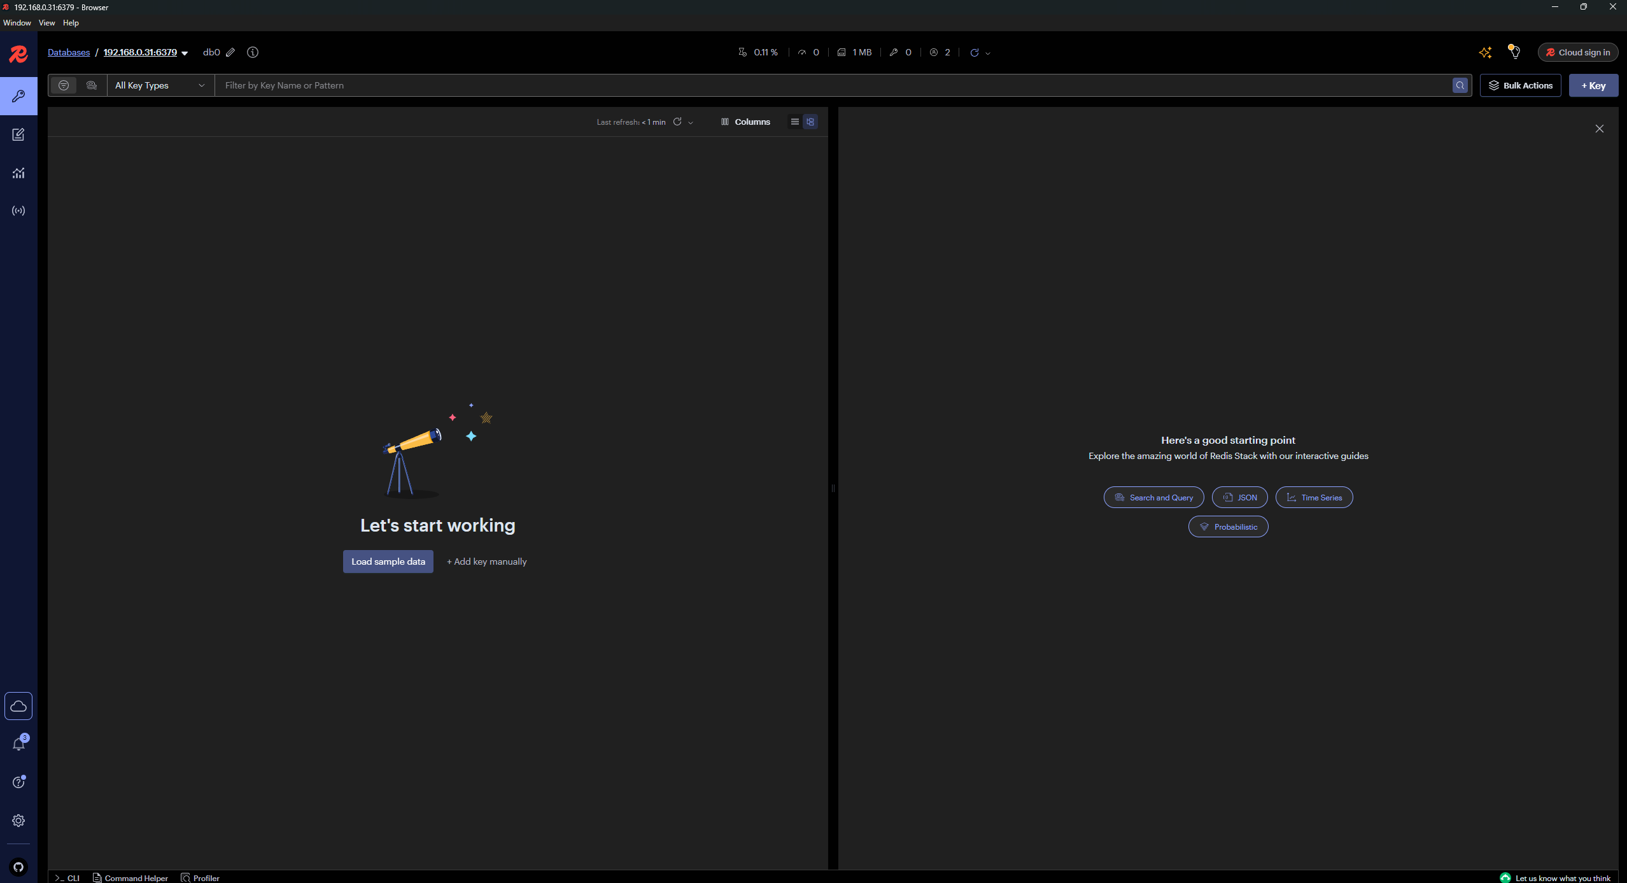Screen dimensions: 1627x883
Task: Open the Copilot sparkle icon
Action: [1486, 53]
